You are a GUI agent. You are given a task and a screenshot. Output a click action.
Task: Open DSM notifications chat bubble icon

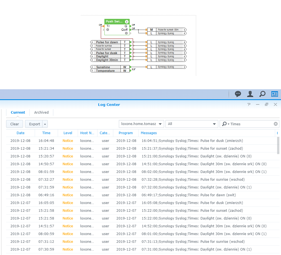pyautogui.click(x=238, y=94)
